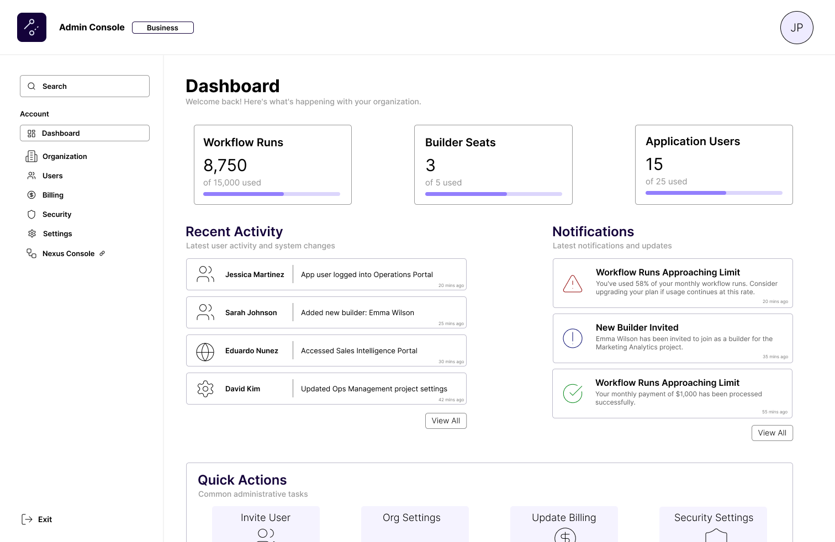835x542 pixels.
Task: Click the Exit door icon
Action: tap(27, 519)
